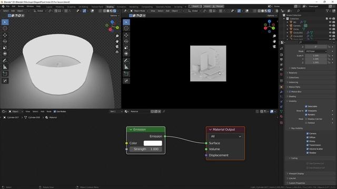
Task: Select the Rotate tool in right viewport
Action: 126,41
